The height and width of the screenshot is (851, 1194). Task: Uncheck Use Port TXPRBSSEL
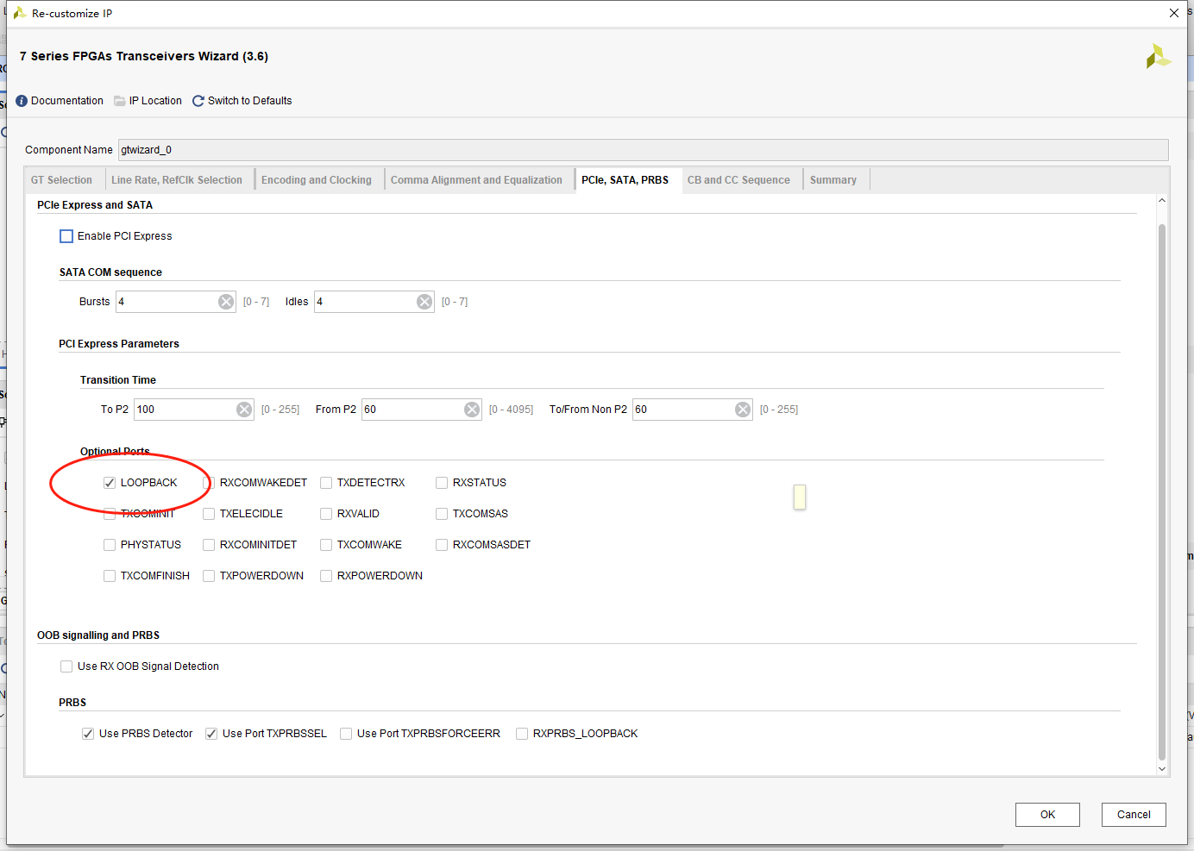pos(211,734)
